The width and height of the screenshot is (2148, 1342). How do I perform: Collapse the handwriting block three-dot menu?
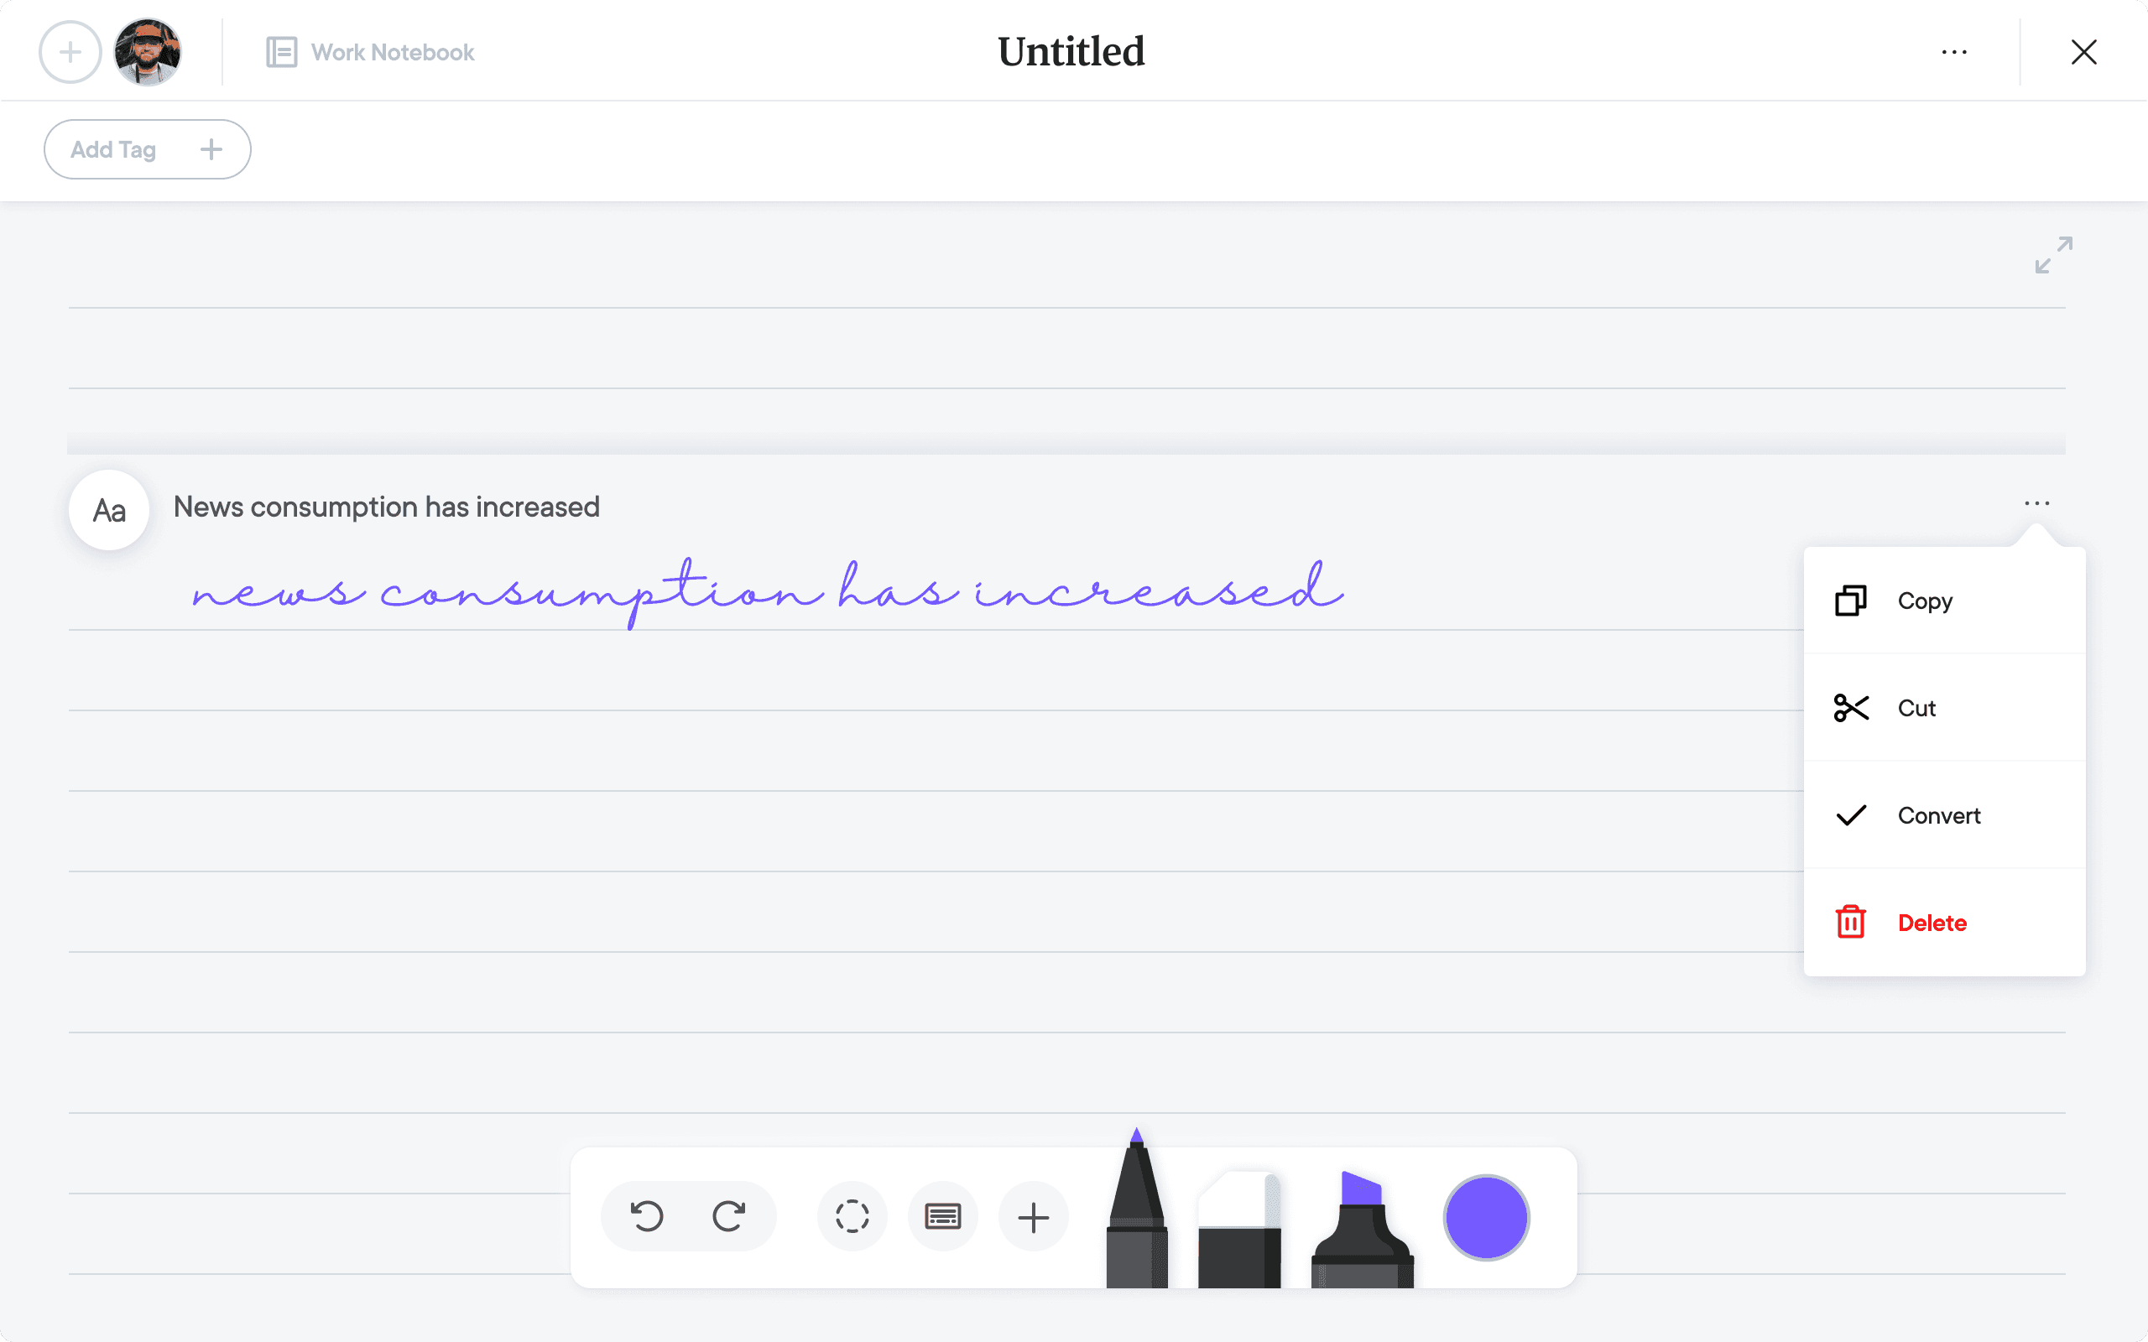tap(2037, 503)
